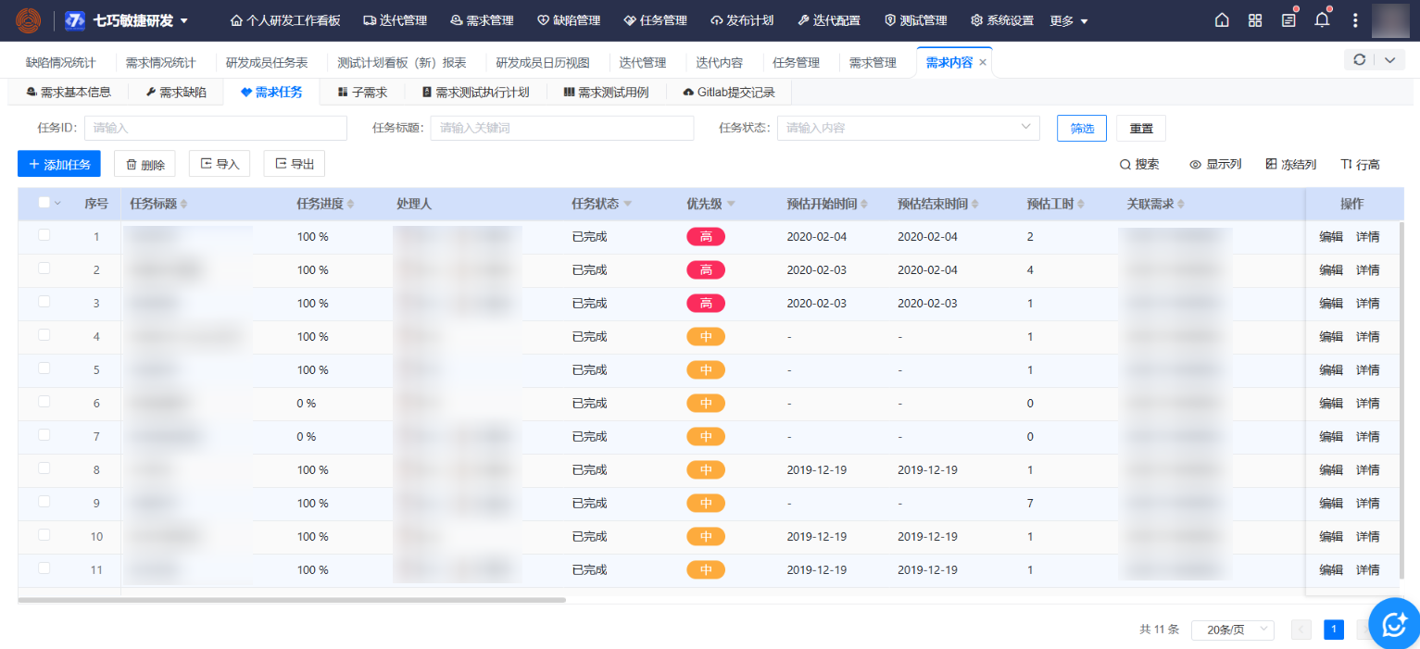The width and height of the screenshot is (1420, 649).
Task: Expand the 更多 menu in top navigation
Action: (1069, 20)
